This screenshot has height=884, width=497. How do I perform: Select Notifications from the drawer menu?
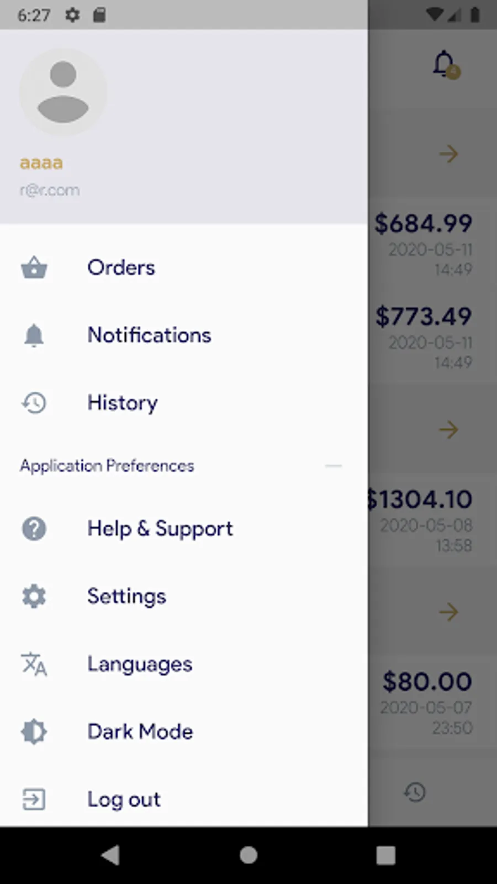click(184, 335)
